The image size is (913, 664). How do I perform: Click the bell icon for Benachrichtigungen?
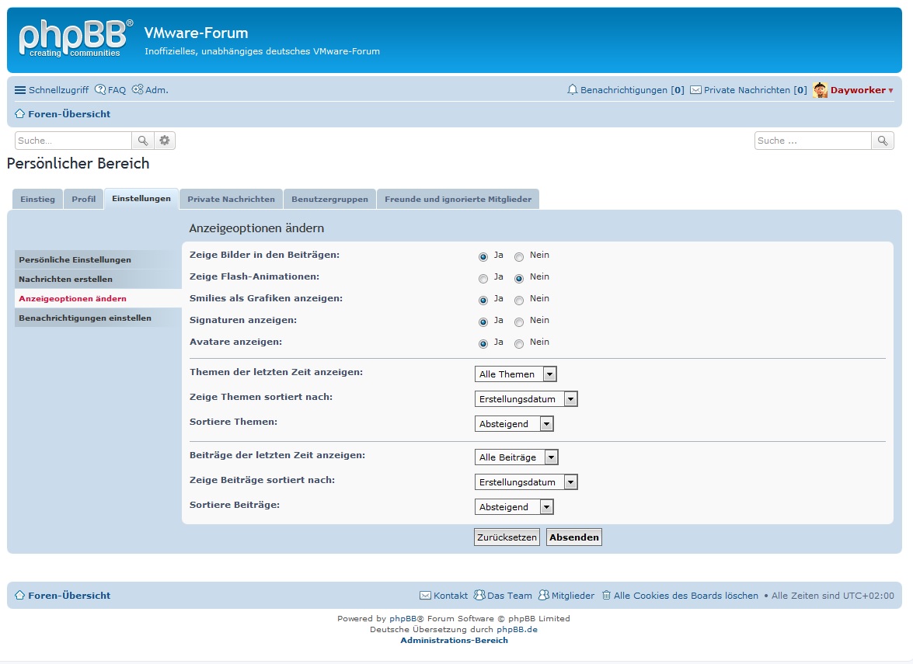tap(573, 90)
